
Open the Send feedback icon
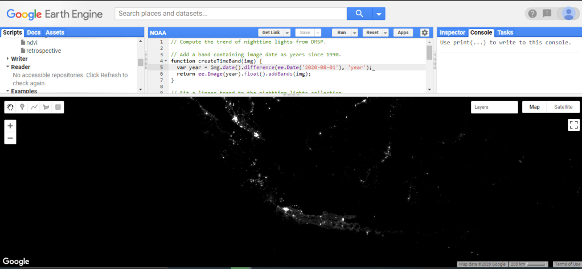pyautogui.click(x=547, y=14)
